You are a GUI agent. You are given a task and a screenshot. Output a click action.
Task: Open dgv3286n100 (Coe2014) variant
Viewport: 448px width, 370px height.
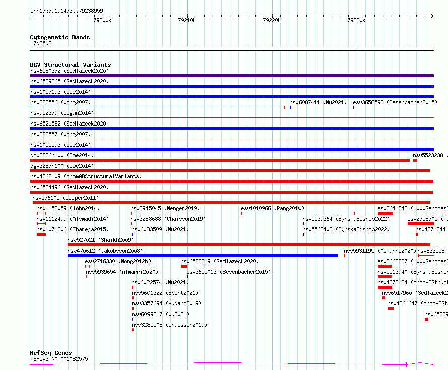tap(62, 155)
